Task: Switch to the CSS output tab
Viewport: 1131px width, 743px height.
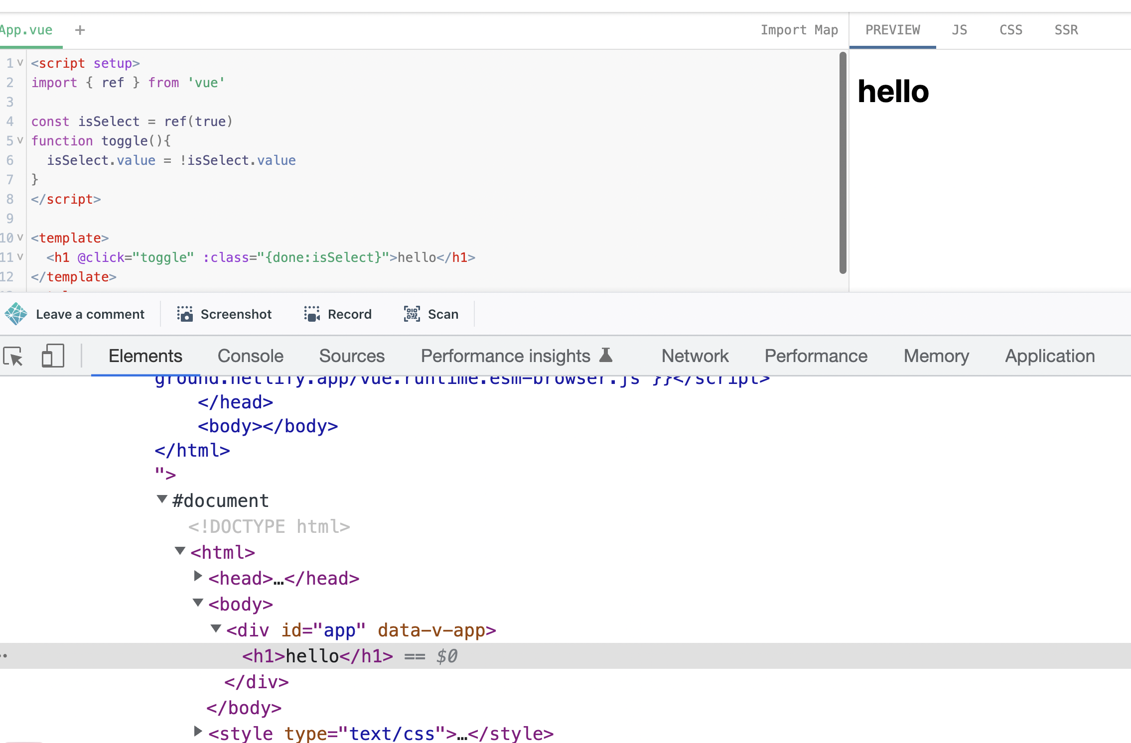Action: (1010, 30)
